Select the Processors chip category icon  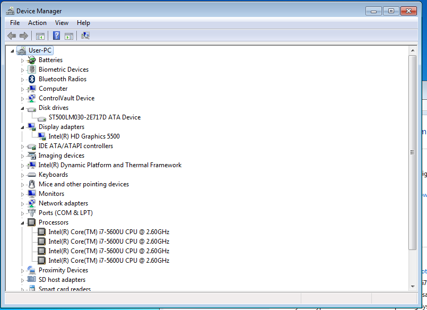[32, 222]
